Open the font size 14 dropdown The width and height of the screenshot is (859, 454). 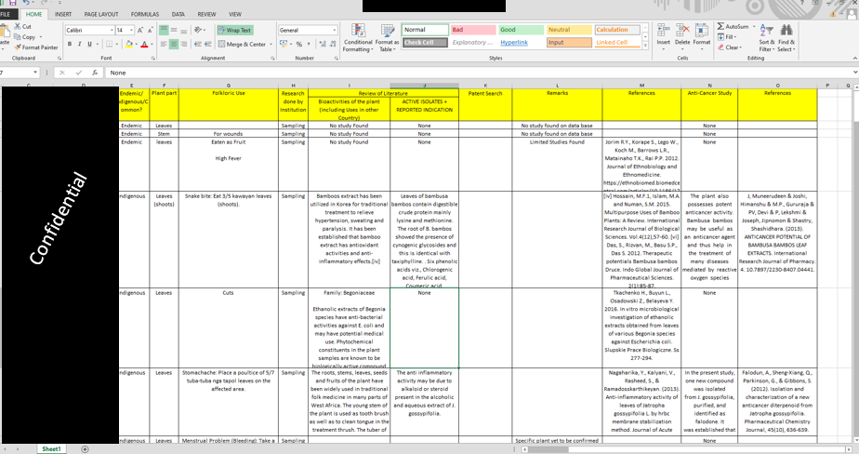click(131, 30)
